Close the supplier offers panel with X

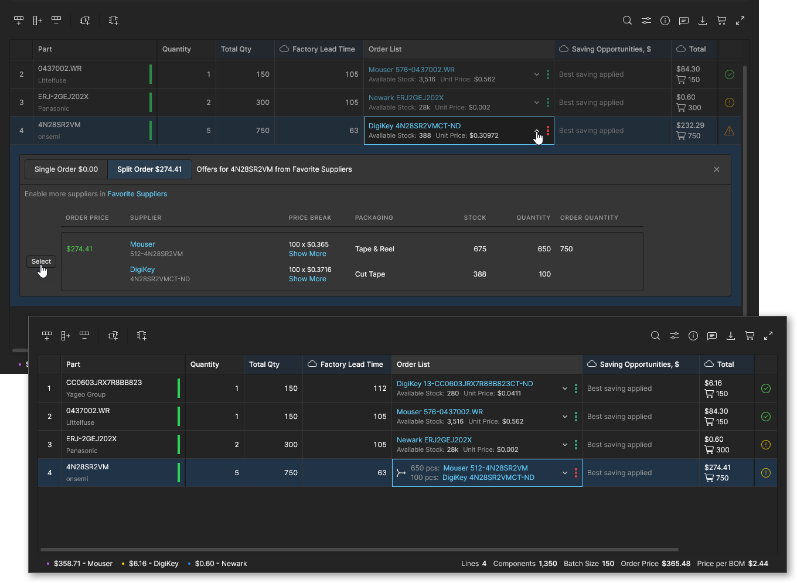pyautogui.click(x=717, y=169)
